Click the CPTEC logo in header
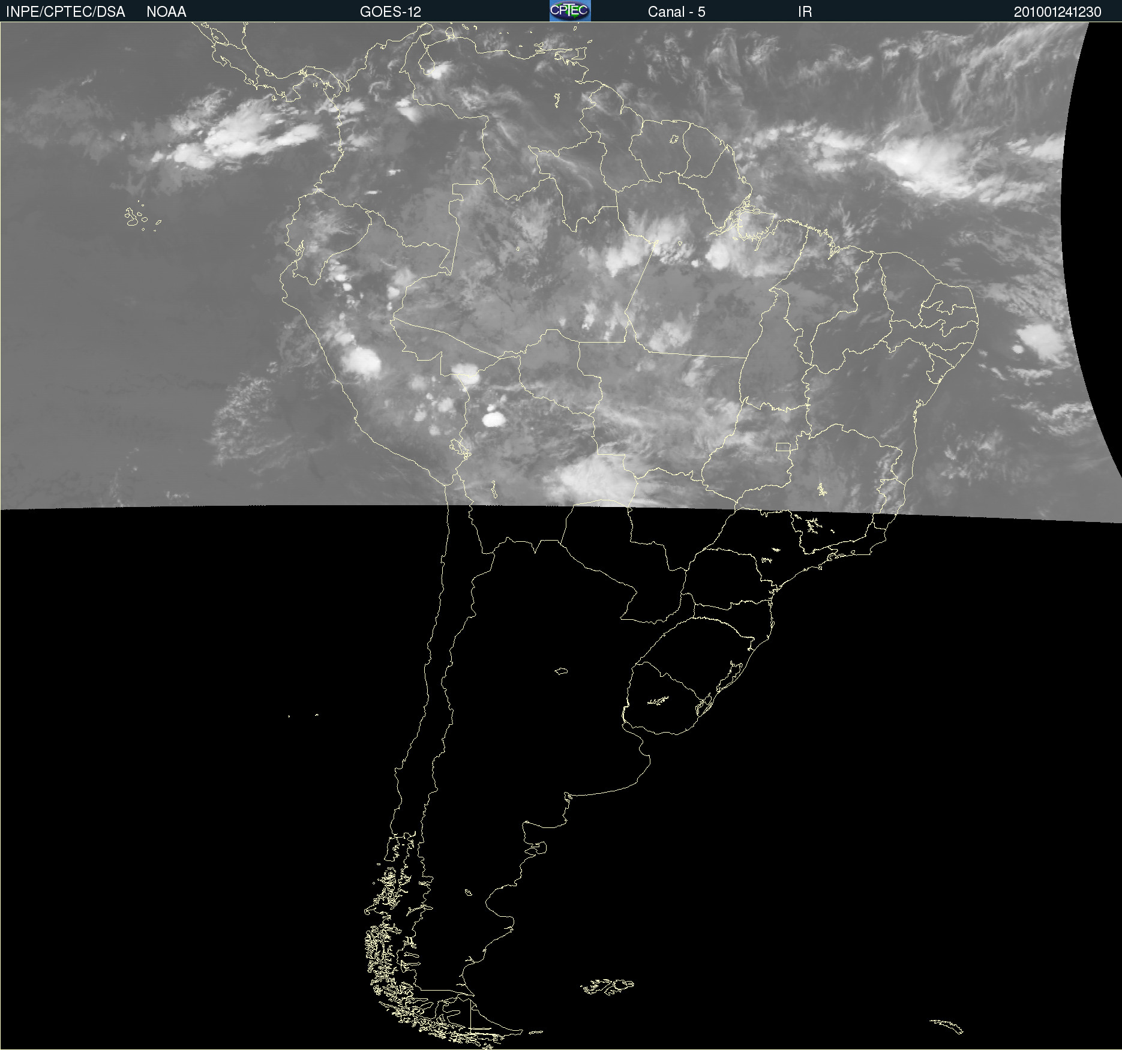The height and width of the screenshot is (1050, 1122). [570, 11]
